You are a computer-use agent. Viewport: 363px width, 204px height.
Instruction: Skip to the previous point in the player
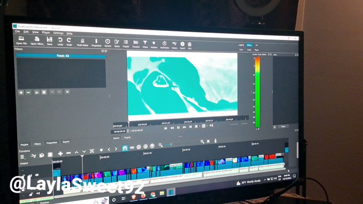(165, 128)
